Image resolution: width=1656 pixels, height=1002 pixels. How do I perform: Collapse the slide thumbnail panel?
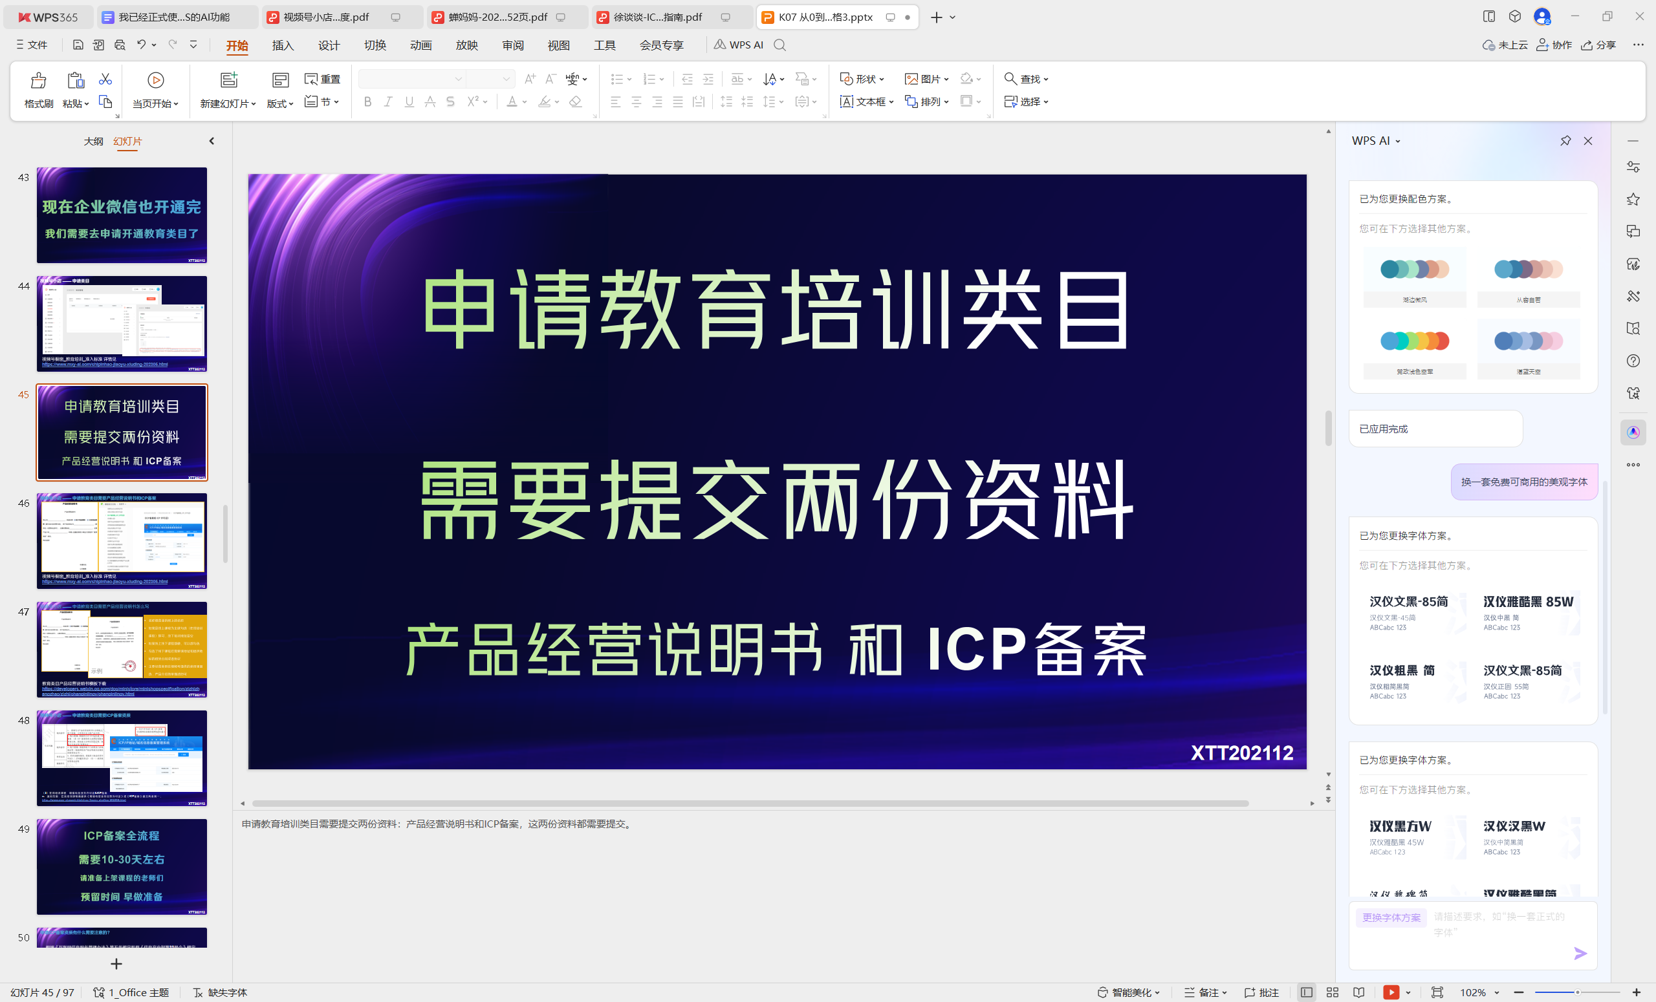pyautogui.click(x=212, y=141)
